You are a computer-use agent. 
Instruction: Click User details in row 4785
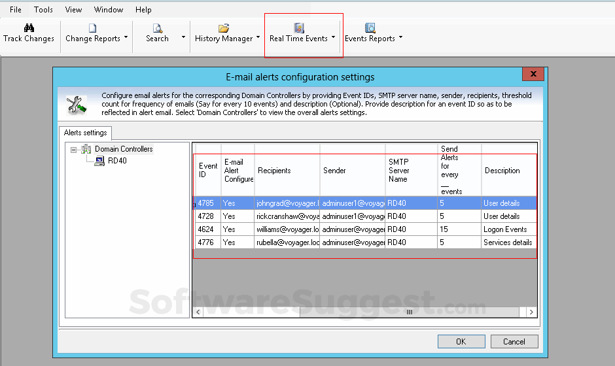click(x=509, y=203)
